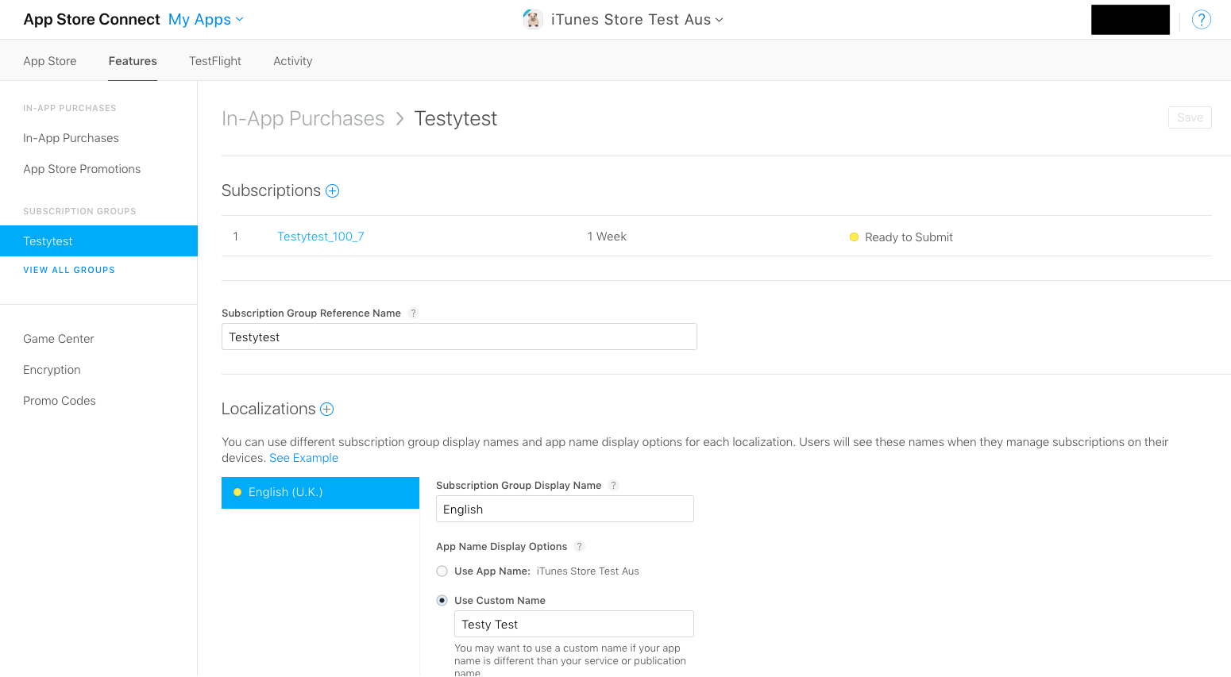Open Game Center in the sidebar

(x=59, y=339)
